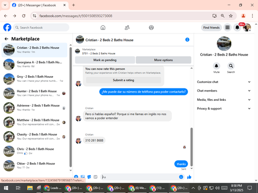Click the browser address bar URL
258x193 pixels.
(x=76, y=16)
